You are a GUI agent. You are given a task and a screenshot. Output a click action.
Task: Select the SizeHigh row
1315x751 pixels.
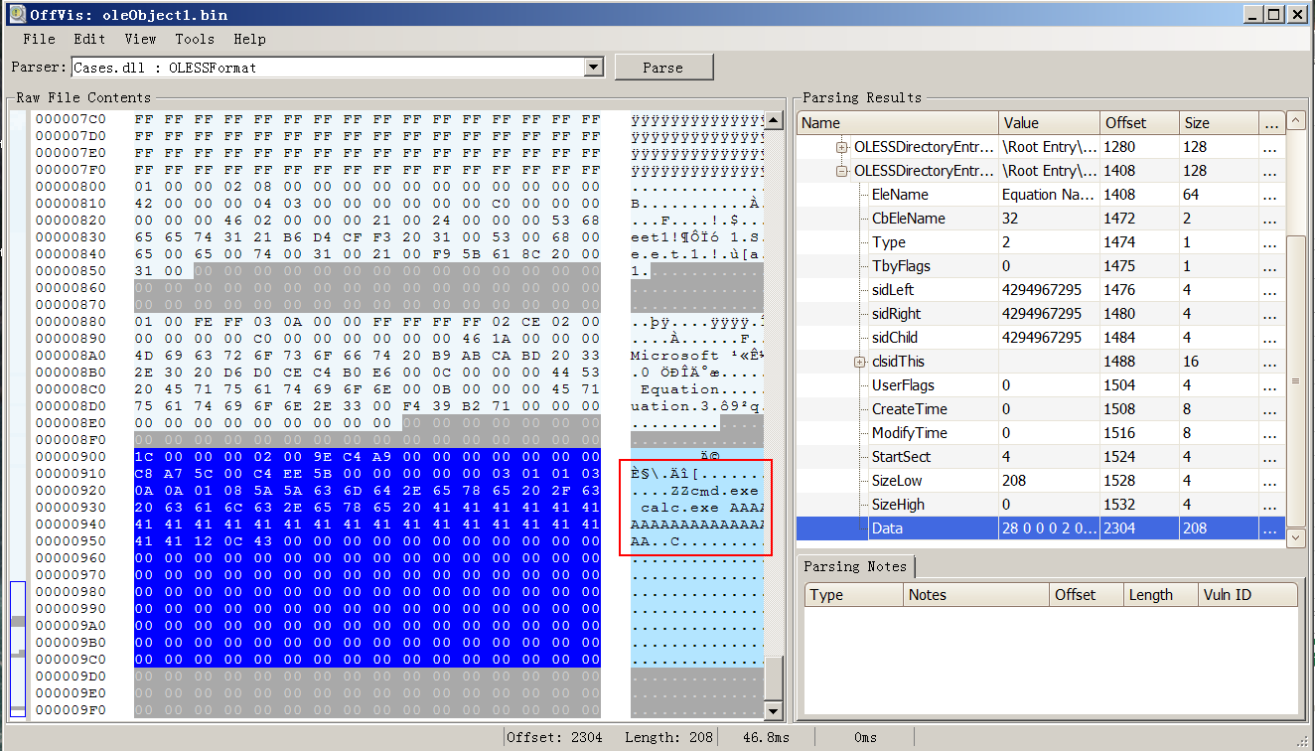[x=1041, y=505]
